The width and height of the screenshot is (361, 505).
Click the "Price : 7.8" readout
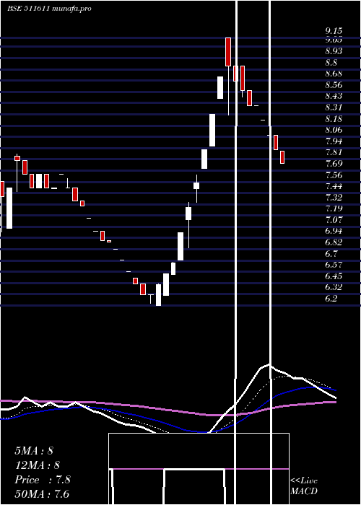coord(43,480)
